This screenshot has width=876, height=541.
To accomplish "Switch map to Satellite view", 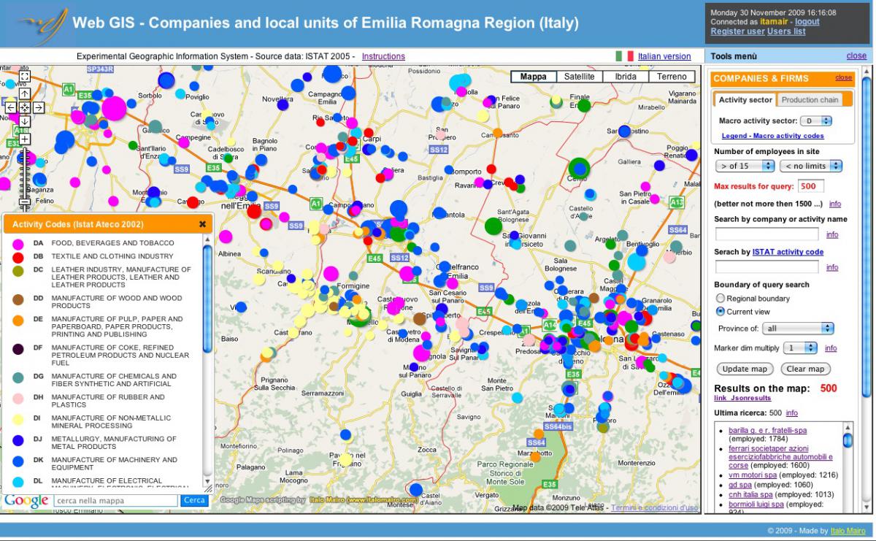I will 580,77.
